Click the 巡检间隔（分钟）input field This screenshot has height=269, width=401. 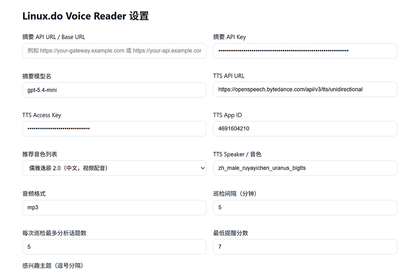tap(305, 208)
